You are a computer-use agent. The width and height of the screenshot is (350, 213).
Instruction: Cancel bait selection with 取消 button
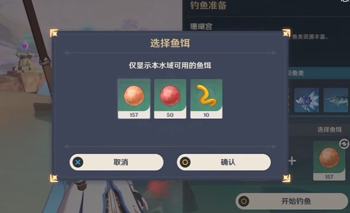[x=117, y=162]
